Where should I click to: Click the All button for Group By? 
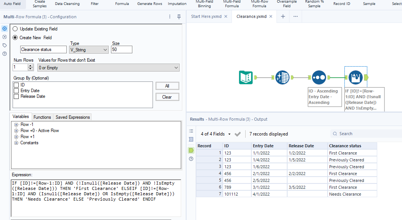click(167, 86)
